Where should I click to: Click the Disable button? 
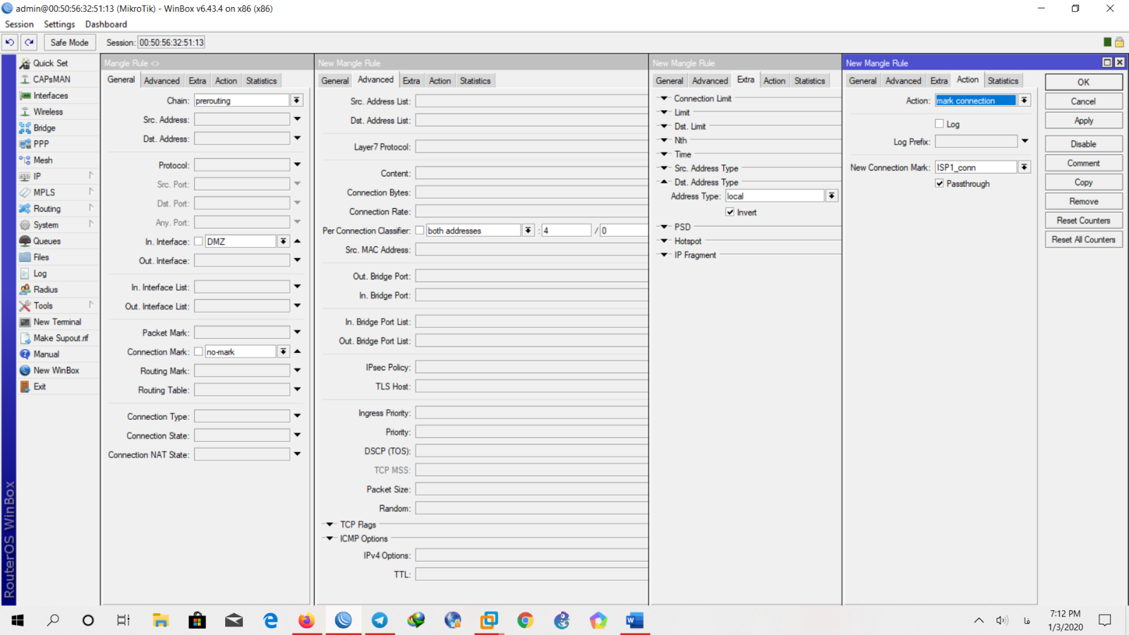pyautogui.click(x=1083, y=144)
